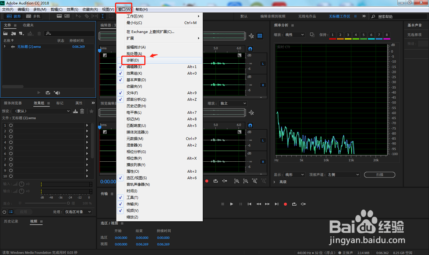This screenshot has height=255, width=429.
Task: Click the pause button in the transport panel
Action: (x=240, y=204)
